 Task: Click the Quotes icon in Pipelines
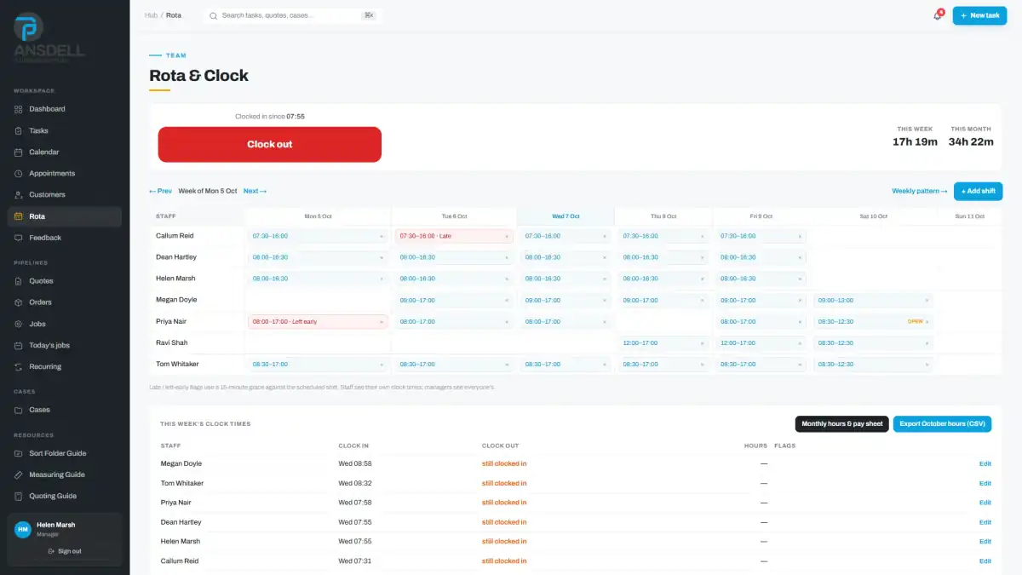[x=19, y=281]
